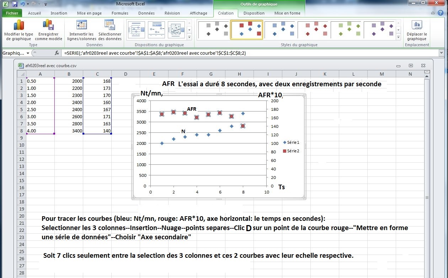Expand the chart styles gallery
Image resolution: width=448 pixels, height=278 pixels.
[398, 37]
